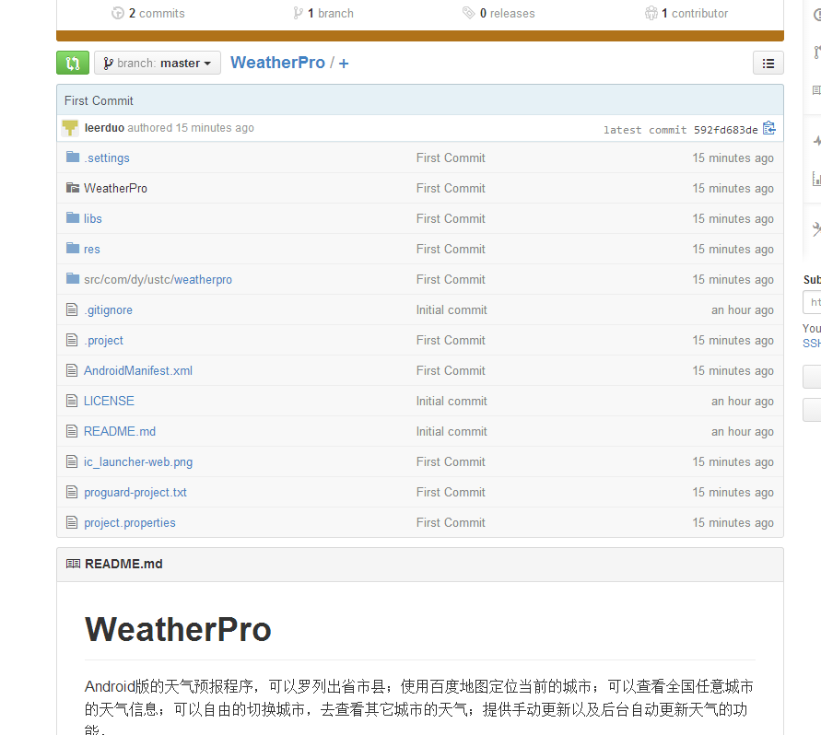This screenshot has height=735, width=821.
Task: Click the file icon next to proguard-project.txt
Action: (x=72, y=492)
